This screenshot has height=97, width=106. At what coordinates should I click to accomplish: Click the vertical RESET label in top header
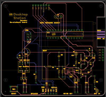pyautogui.click(x=44, y=9)
